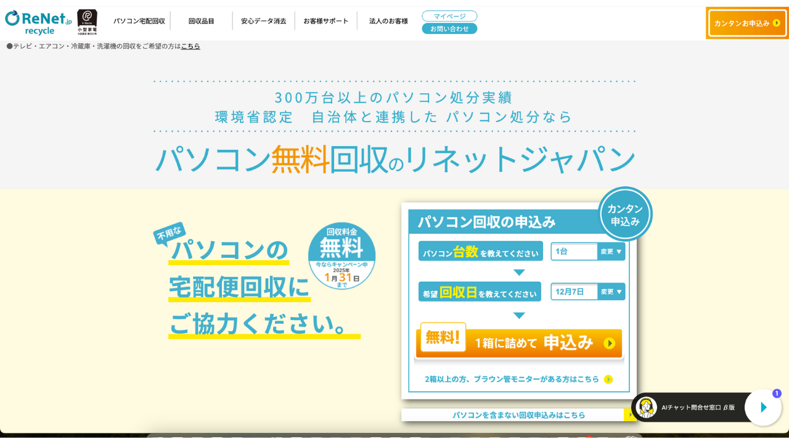Screen dimensions: 789x444
Task: Click the 希望回収日を教えてください label
Action: [480, 292]
